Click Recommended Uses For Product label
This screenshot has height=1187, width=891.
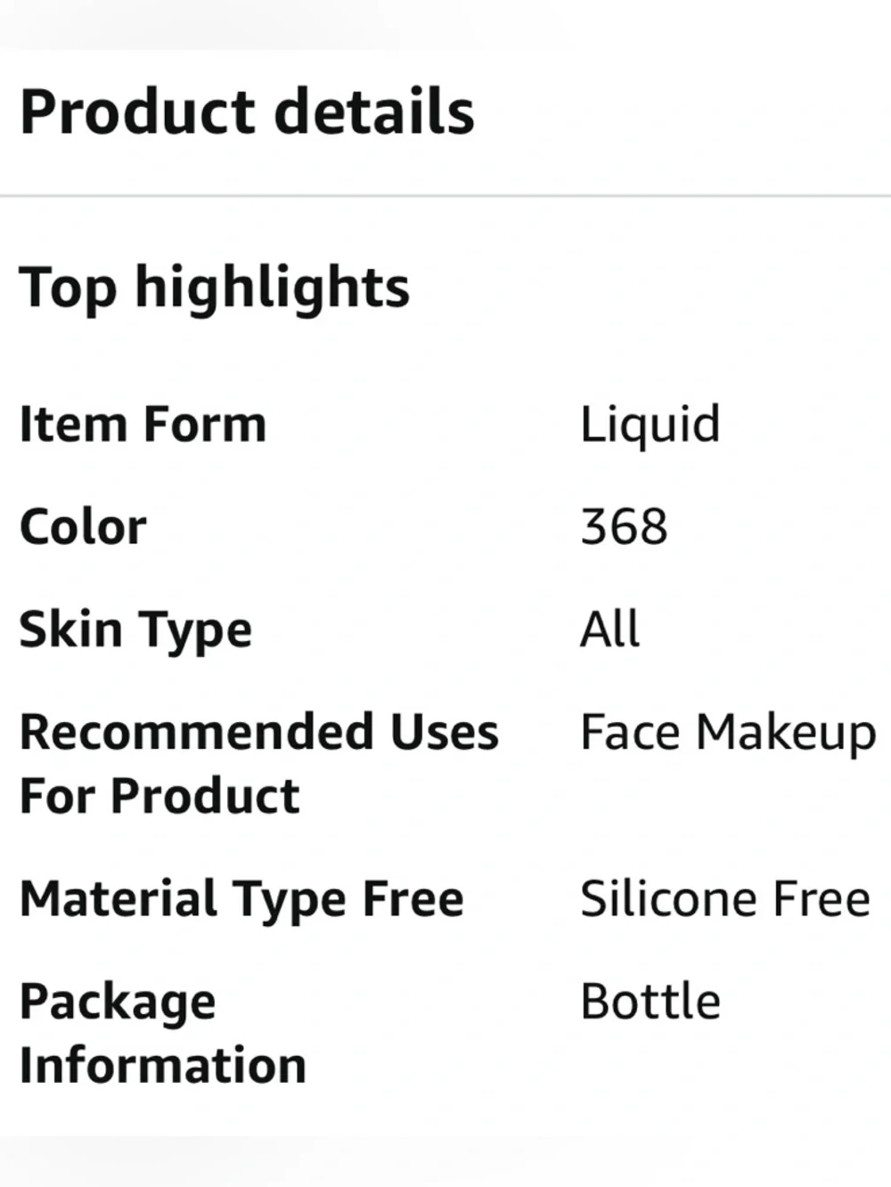coord(258,764)
